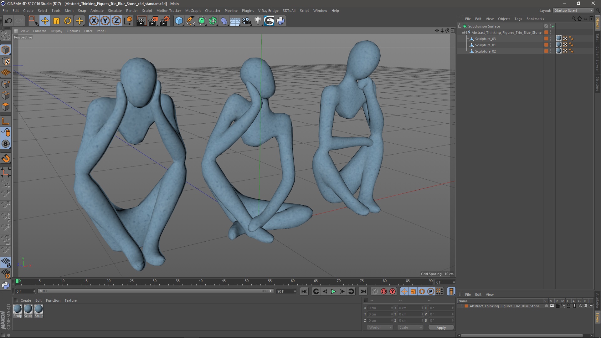
Task: Toggle Subdivision Surface enabled checkmark
Action: (x=553, y=26)
